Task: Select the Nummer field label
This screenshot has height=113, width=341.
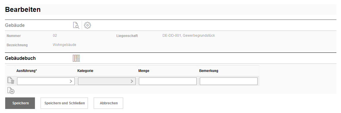Action: coord(14,36)
